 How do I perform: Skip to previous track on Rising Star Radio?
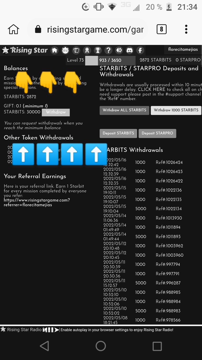[45, 330]
